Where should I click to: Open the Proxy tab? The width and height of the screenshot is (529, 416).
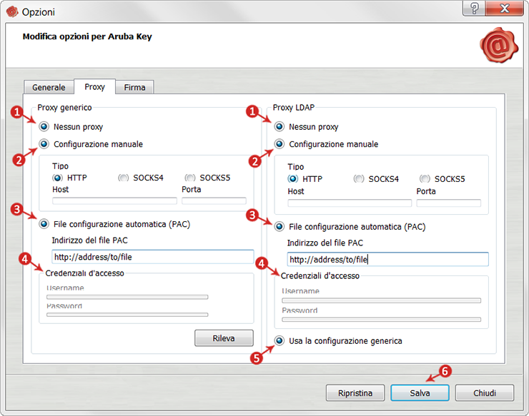click(95, 86)
